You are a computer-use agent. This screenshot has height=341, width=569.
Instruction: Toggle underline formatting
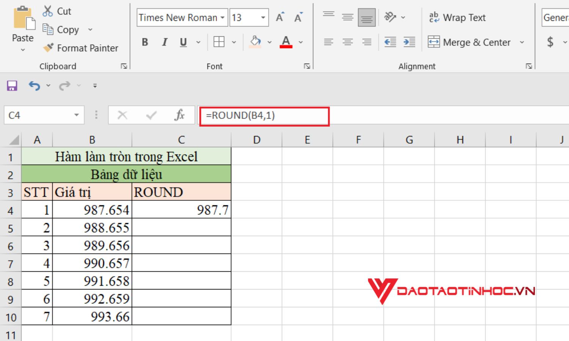tap(183, 42)
